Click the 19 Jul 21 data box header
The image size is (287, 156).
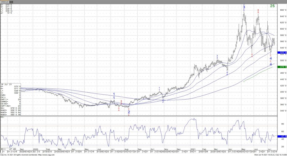coord(6,84)
